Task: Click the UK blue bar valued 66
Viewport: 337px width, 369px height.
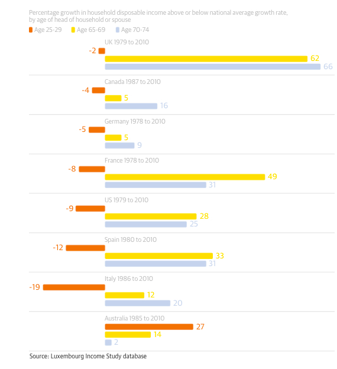Action: (x=213, y=67)
